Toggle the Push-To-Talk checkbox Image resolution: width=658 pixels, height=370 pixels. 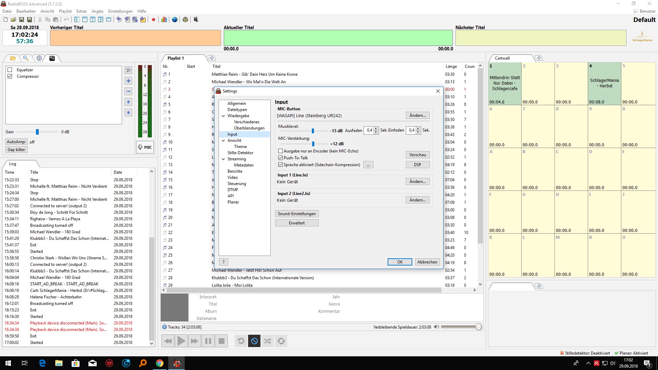[x=281, y=158]
